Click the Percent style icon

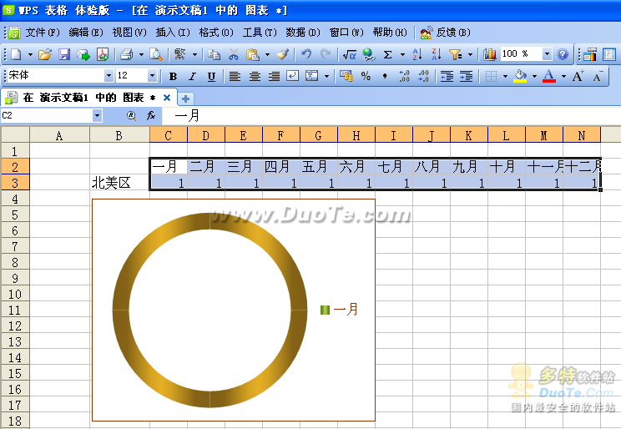(366, 76)
